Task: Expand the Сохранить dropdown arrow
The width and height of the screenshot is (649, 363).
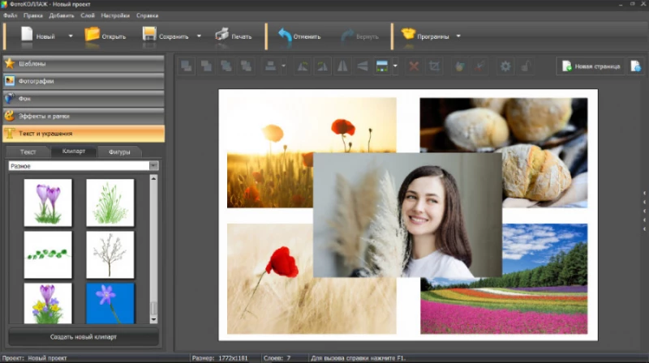Action: [199, 36]
